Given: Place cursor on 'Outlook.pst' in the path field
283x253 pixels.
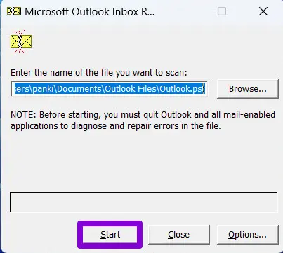Looking at the screenshot, I should [182, 89].
